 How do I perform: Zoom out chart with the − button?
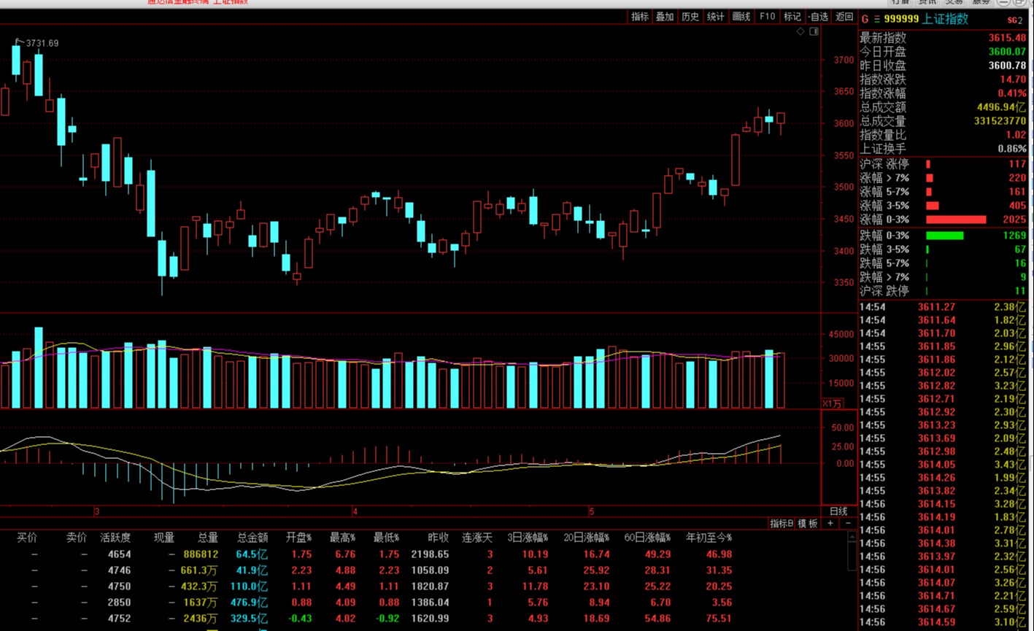coord(848,524)
